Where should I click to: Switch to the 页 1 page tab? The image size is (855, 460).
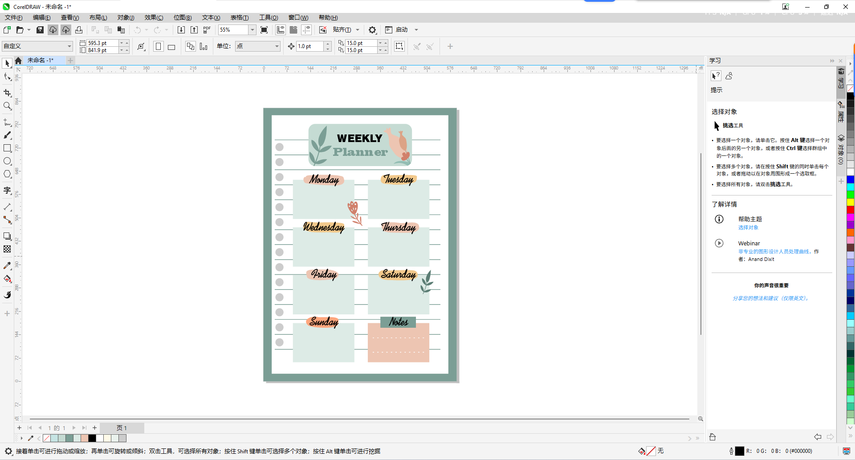point(122,428)
